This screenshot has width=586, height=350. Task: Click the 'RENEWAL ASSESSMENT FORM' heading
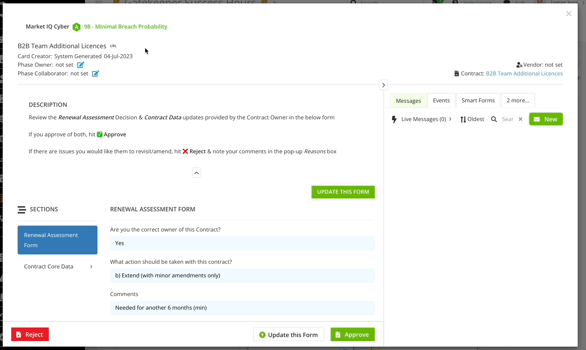pyautogui.click(x=153, y=209)
